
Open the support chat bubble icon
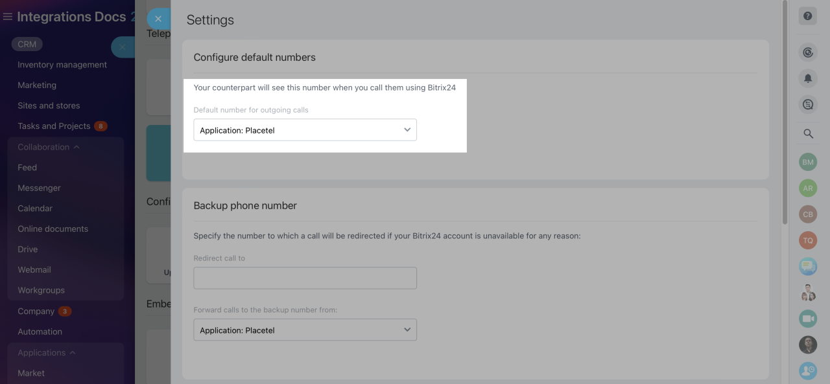(807, 104)
